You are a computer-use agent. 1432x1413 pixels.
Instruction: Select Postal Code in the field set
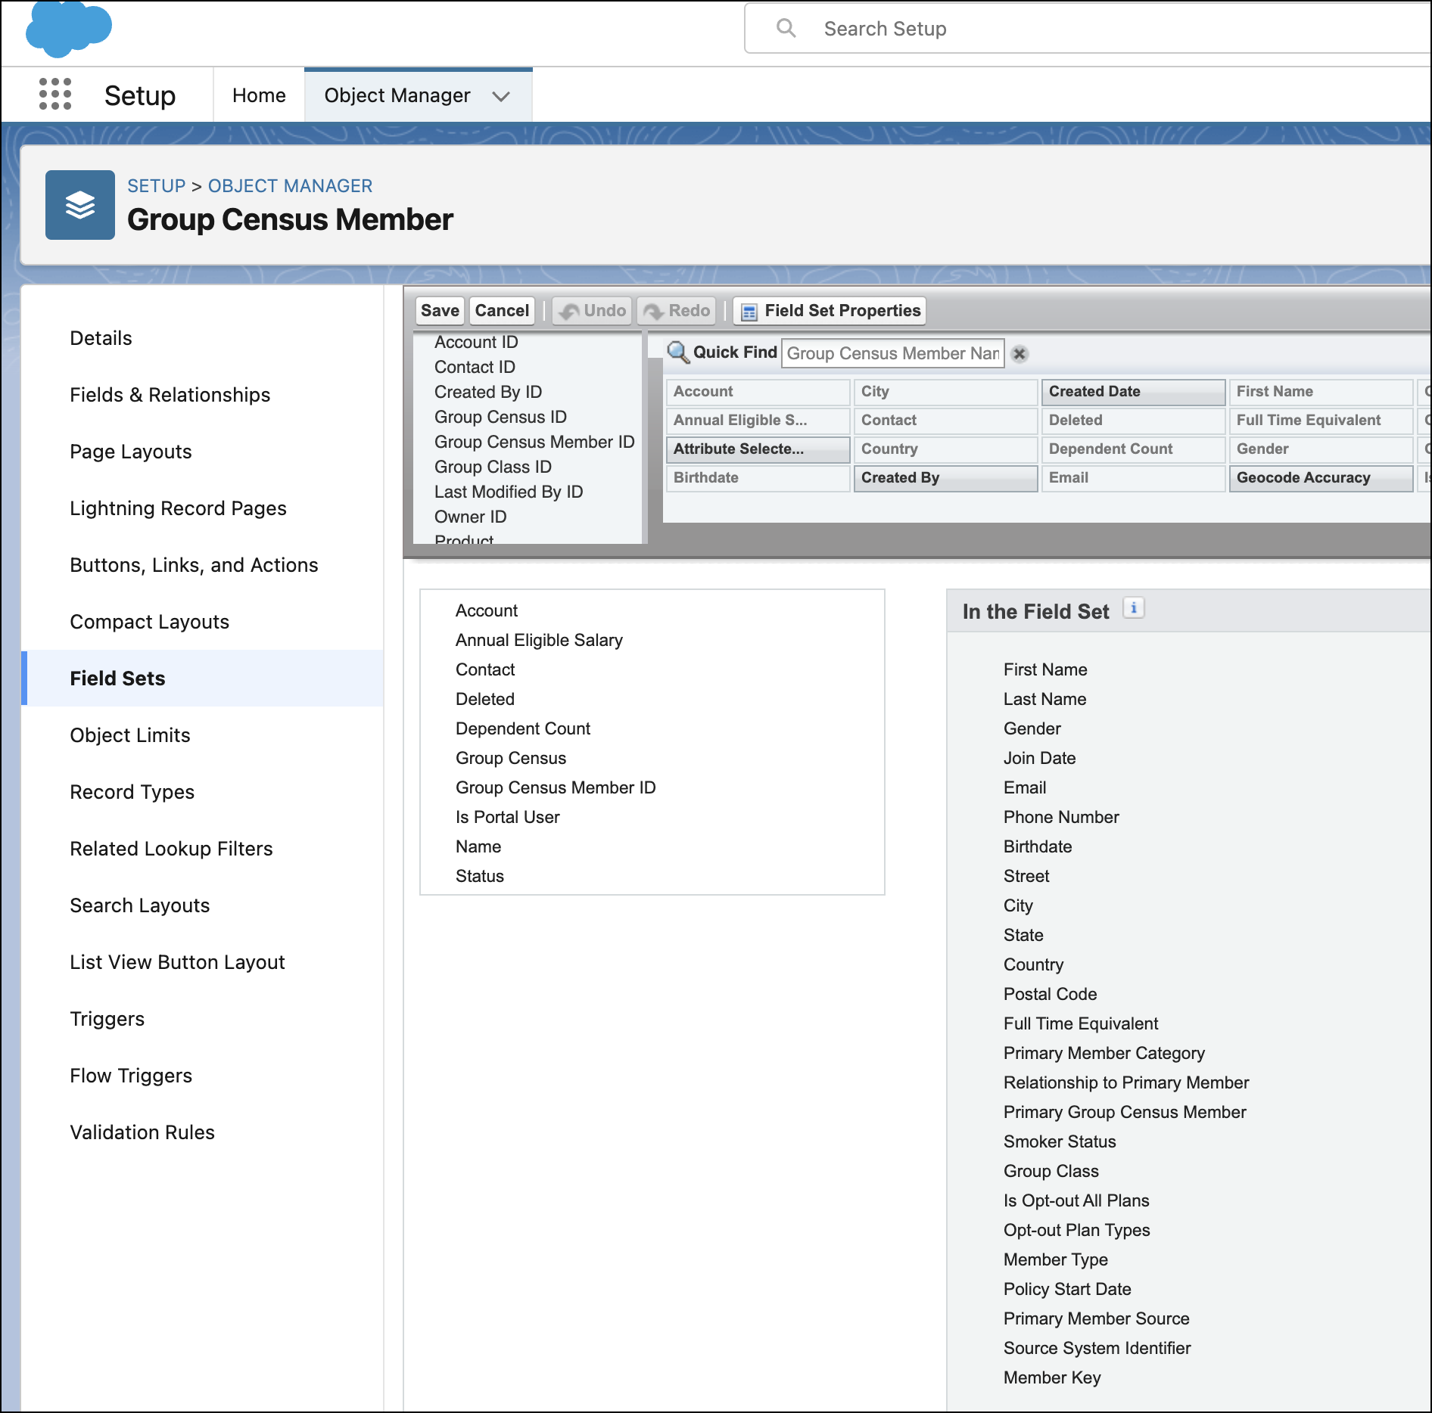(1050, 994)
